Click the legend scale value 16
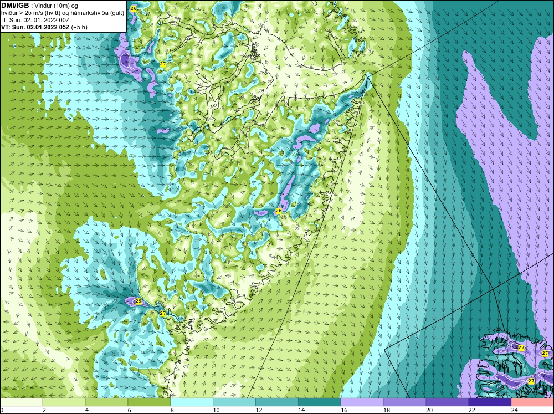The height and width of the screenshot is (414, 554). (x=344, y=410)
